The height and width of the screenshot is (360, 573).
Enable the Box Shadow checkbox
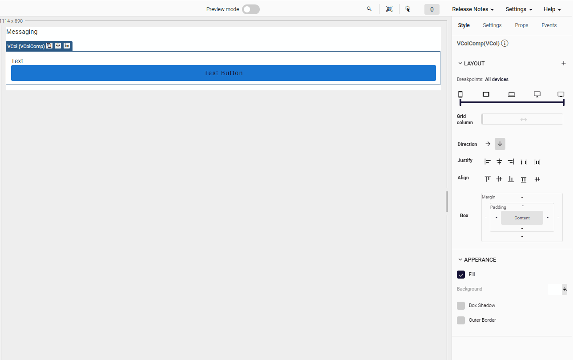[x=461, y=306]
